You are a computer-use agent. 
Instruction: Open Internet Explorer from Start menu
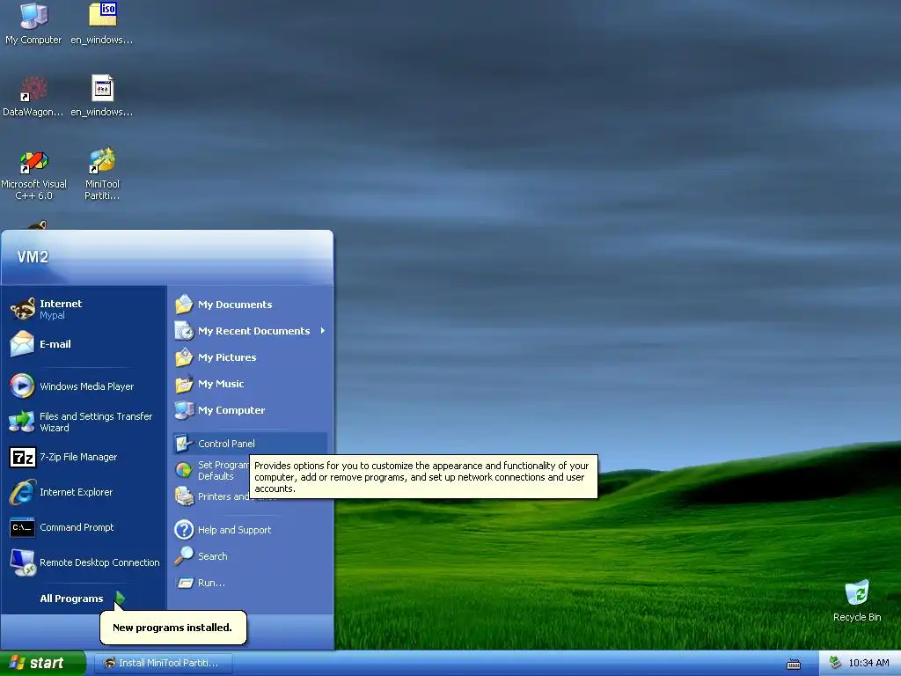click(x=84, y=492)
